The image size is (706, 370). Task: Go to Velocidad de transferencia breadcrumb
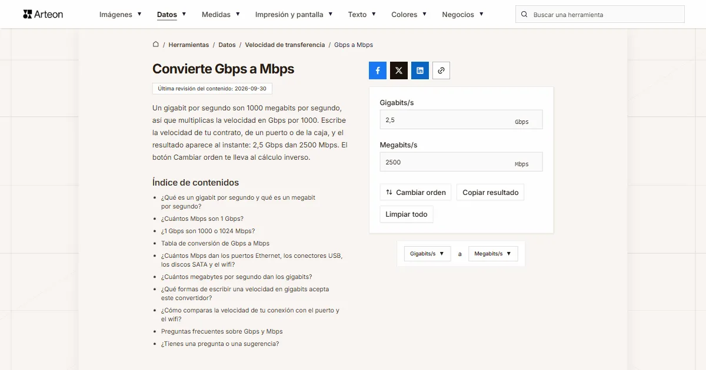(x=285, y=45)
